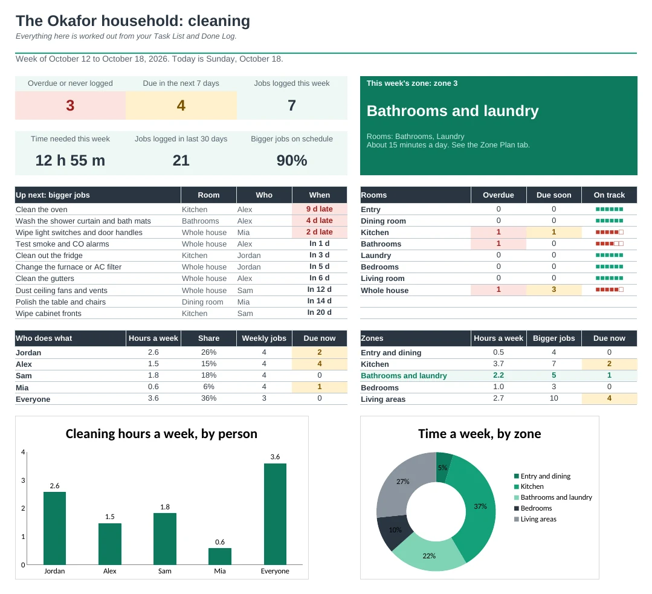This screenshot has width=652, height=594.
Task: Select 'Wipe light switches and door handles'
Action: point(79,233)
